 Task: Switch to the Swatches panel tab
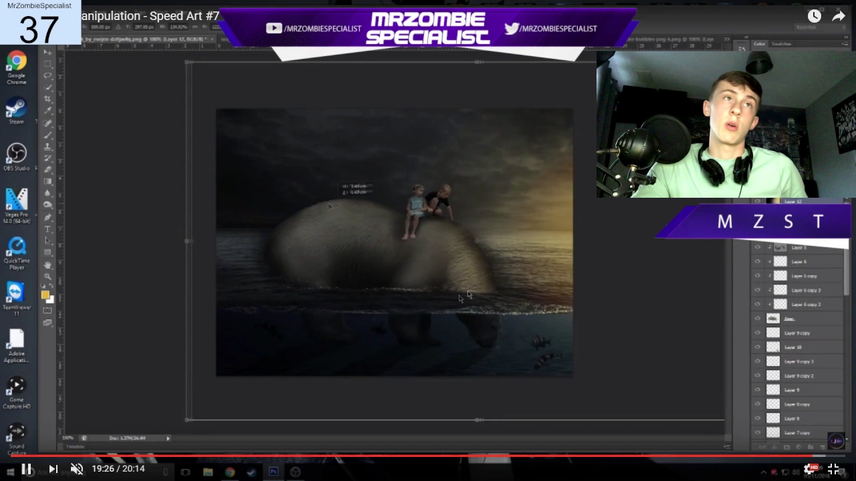[x=781, y=44]
